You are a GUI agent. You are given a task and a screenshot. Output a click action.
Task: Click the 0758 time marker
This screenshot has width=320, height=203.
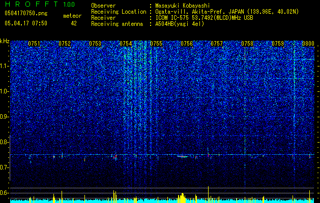(247, 44)
